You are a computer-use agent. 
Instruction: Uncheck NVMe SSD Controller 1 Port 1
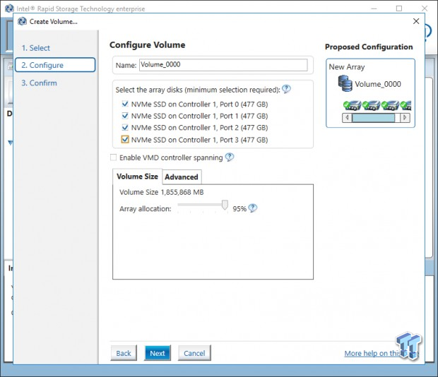point(125,116)
